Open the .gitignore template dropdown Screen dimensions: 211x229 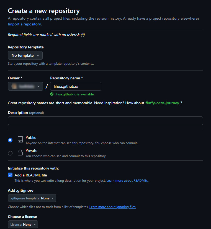(32, 198)
